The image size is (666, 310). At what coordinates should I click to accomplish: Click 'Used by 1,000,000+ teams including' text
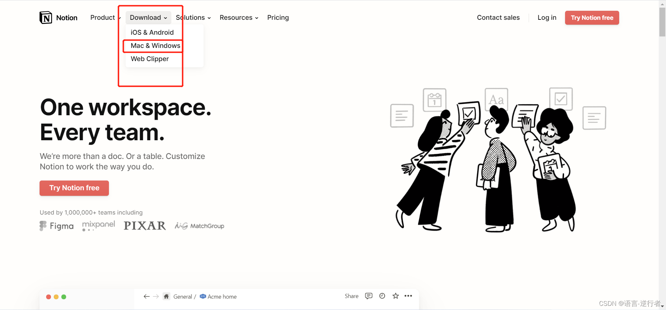(91, 212)
